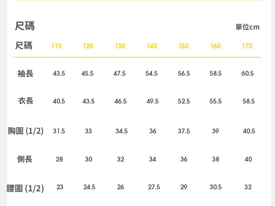Click the 胸圍 (1/2) row label

[x=25, y=131]
